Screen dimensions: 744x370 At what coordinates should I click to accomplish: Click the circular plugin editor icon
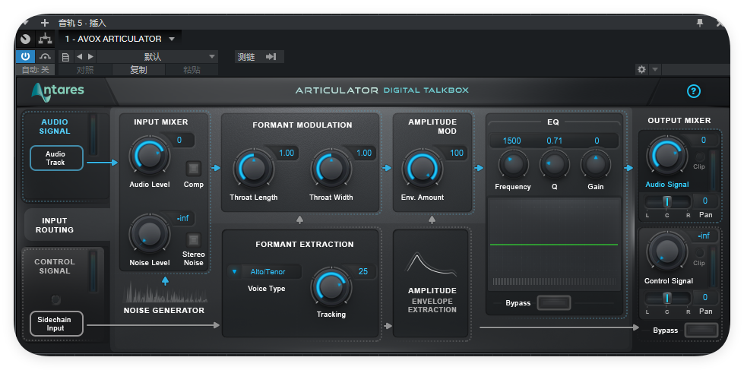coord(26,39)
